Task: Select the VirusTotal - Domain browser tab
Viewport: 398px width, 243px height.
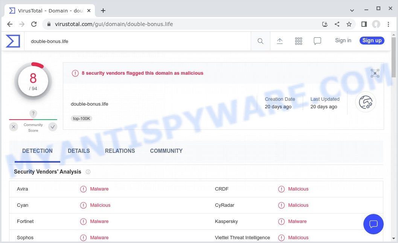Action: point(50,11)
